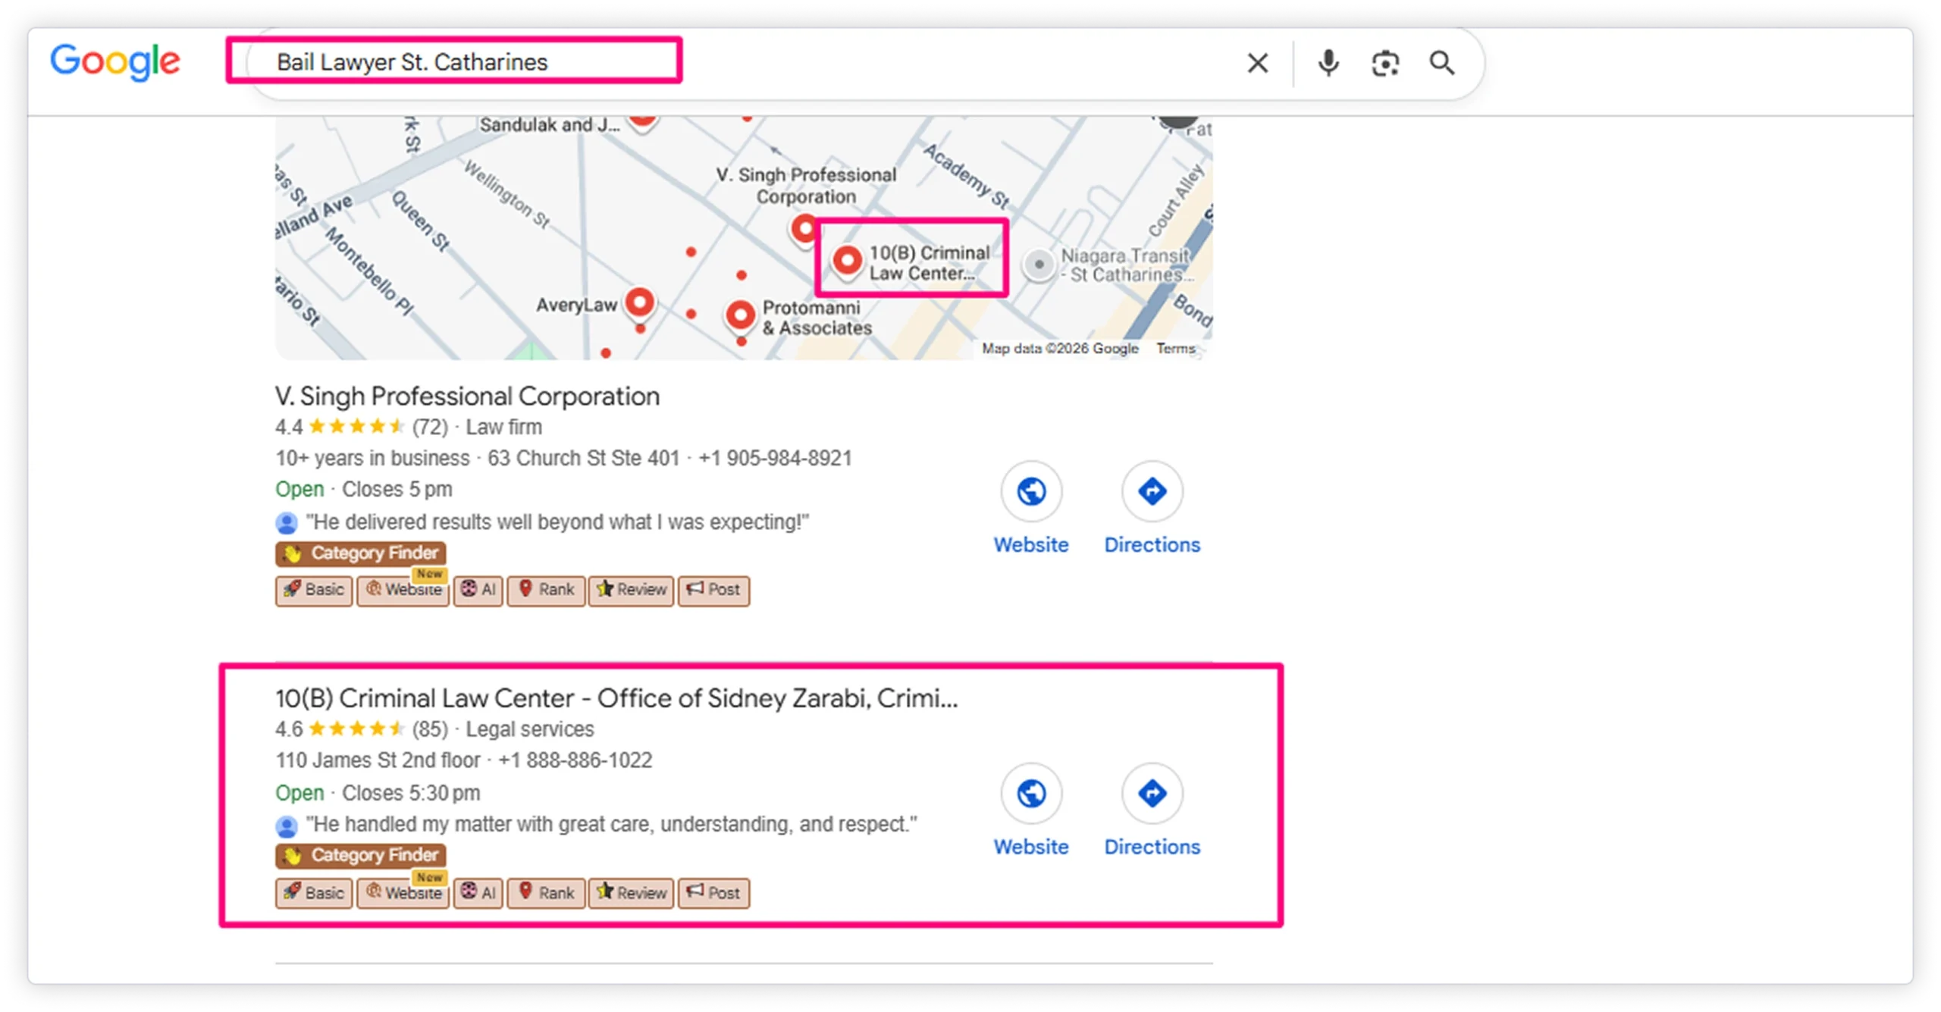Click address 63 Church St Ste 401

click(x=583, y=458)
